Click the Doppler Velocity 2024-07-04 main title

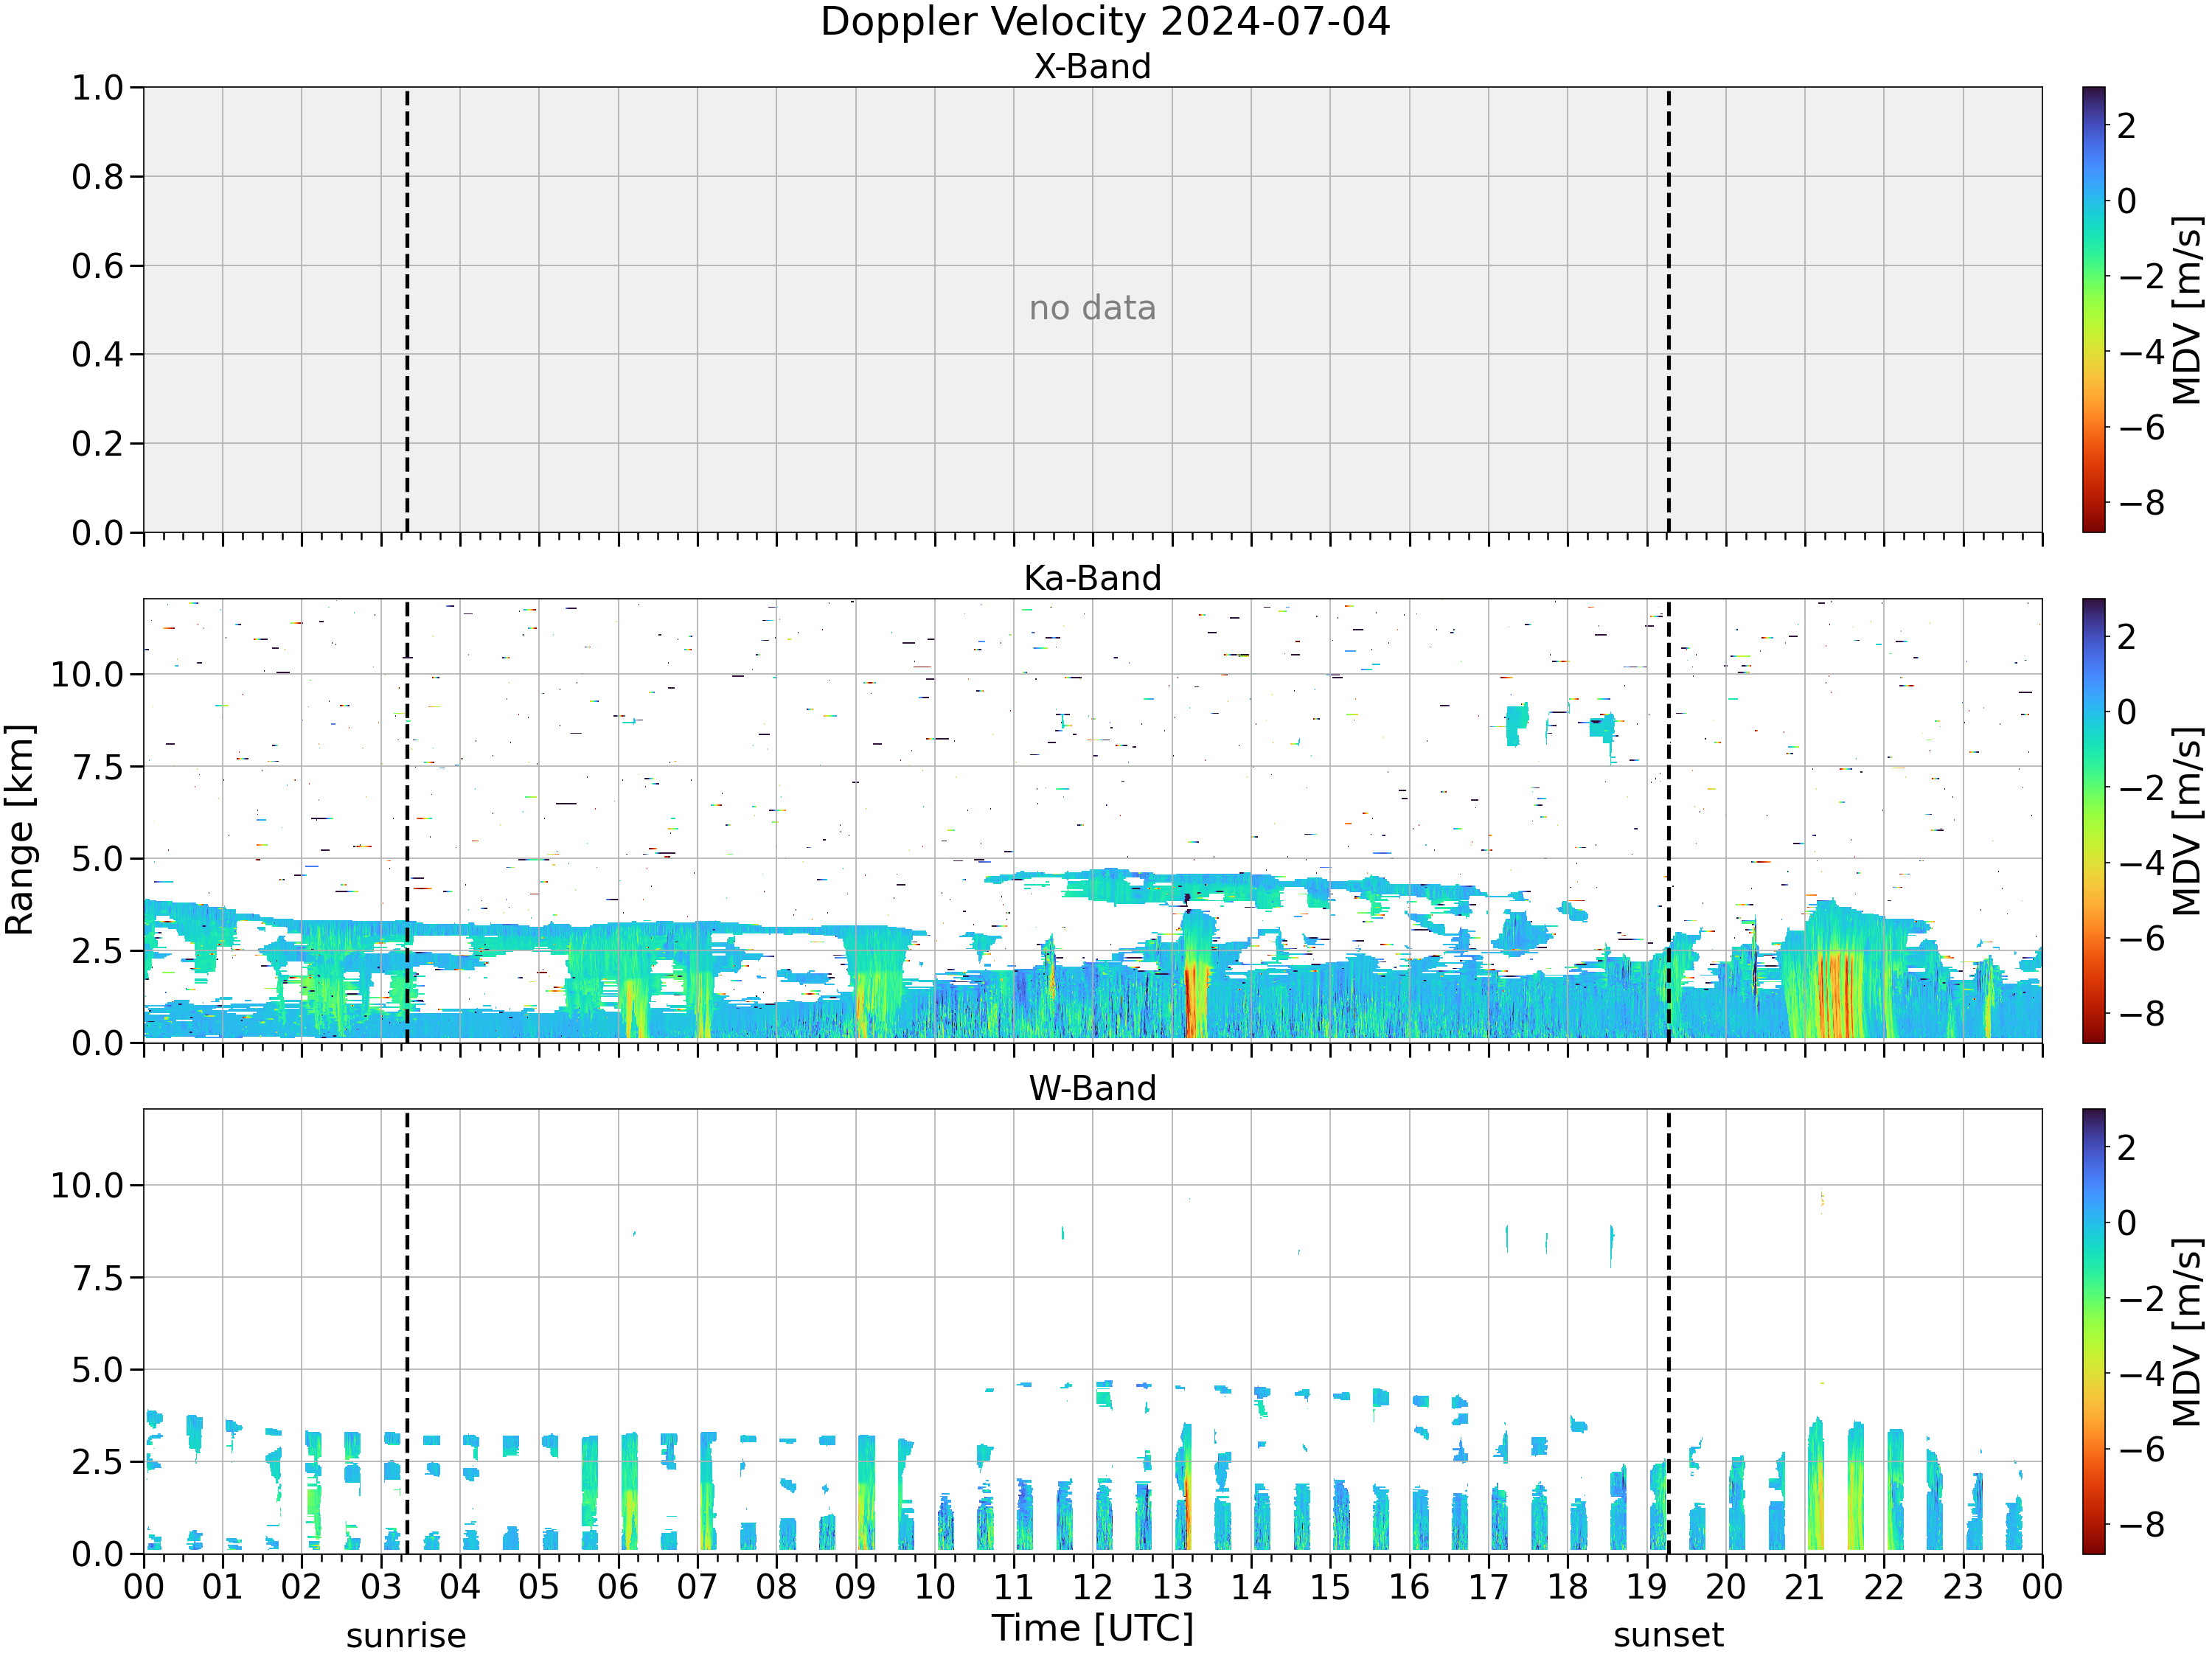[1105, 22]
